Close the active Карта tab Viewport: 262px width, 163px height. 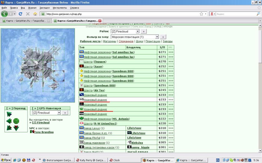pos(100,21)
